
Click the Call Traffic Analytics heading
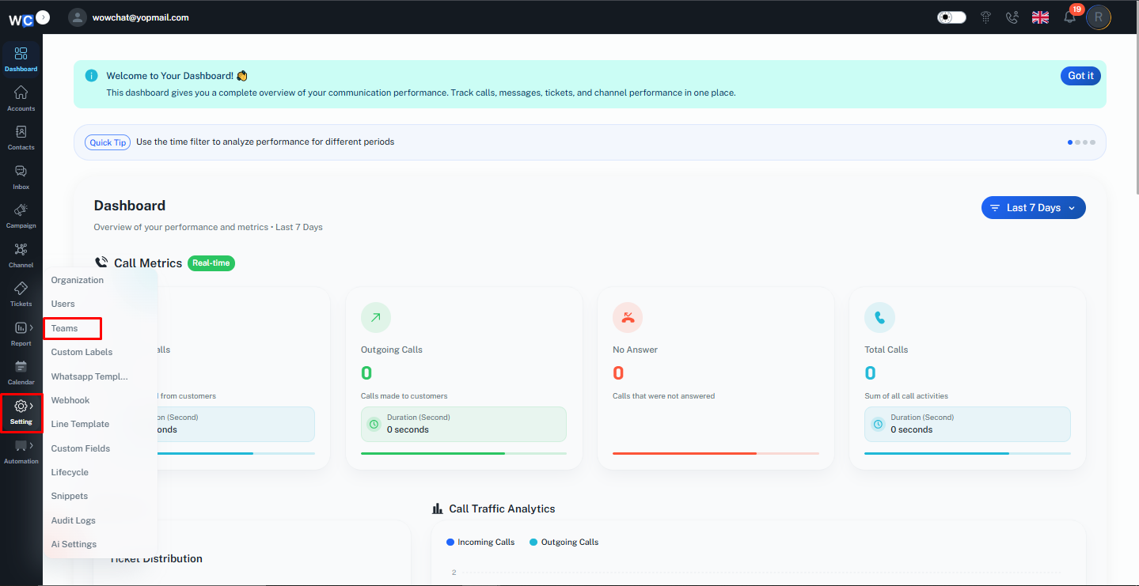[502, 508]
